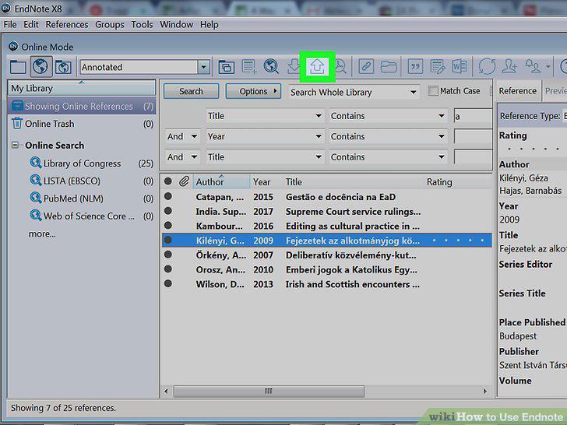Click the Import (down arrow) toolbar icon

click(294, 66)
